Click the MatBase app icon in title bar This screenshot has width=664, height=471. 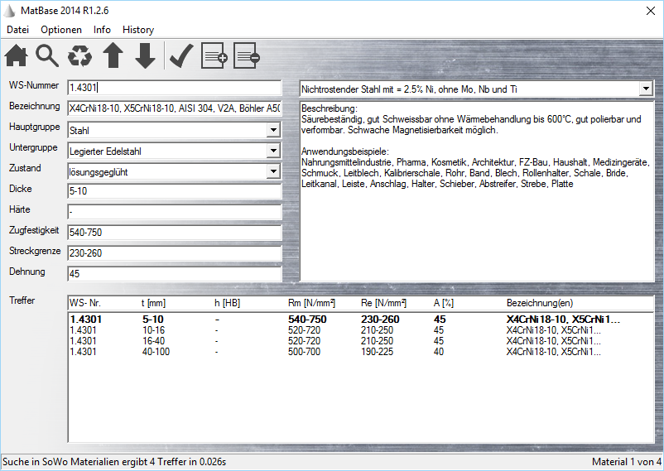point(9,11)
